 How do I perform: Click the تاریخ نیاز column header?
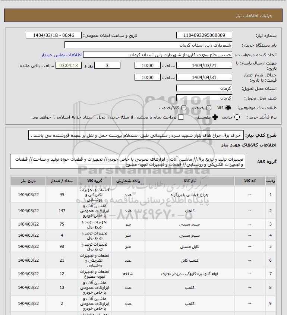[x=28, y=181]
